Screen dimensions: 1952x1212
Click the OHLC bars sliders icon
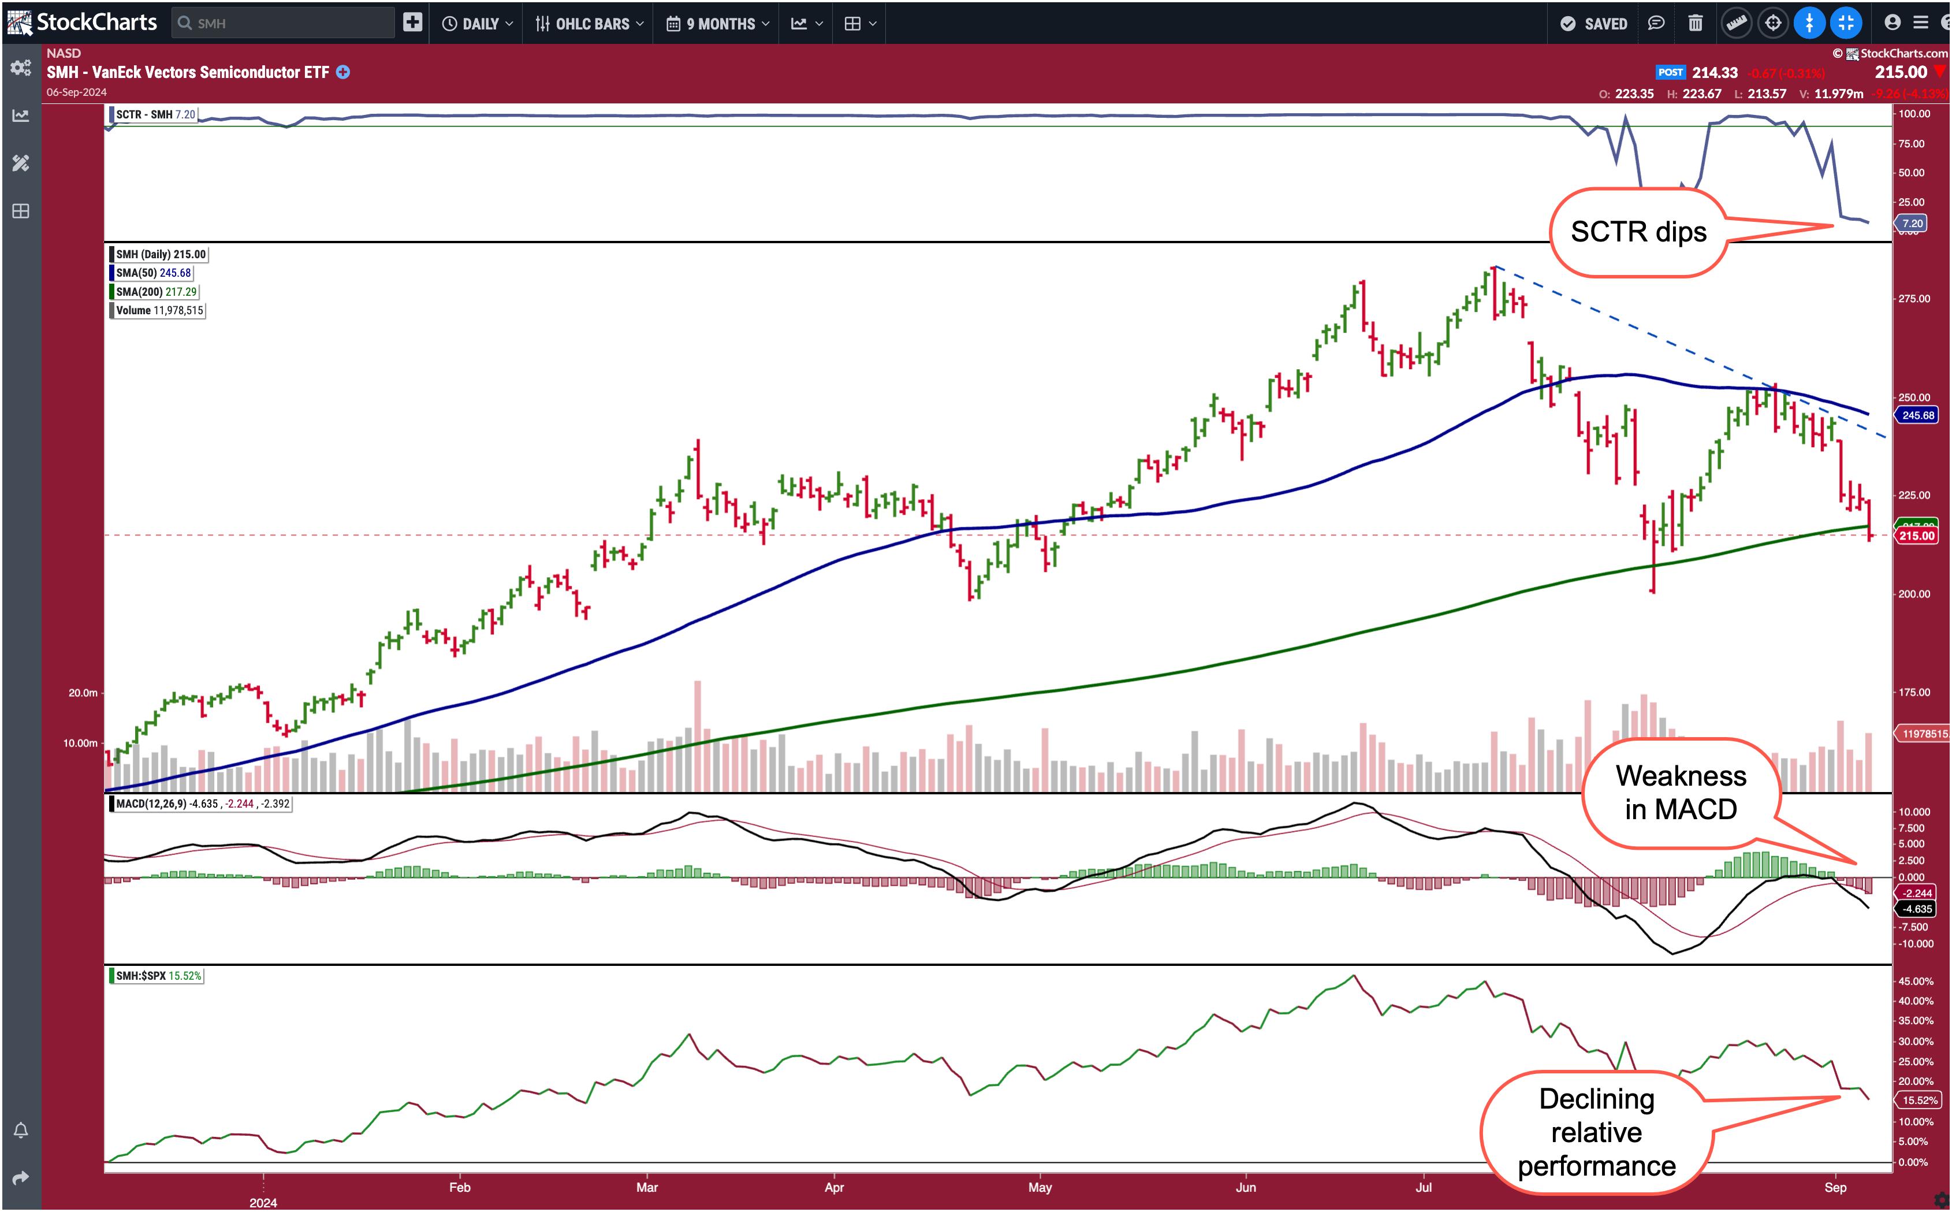pos(542,24)
